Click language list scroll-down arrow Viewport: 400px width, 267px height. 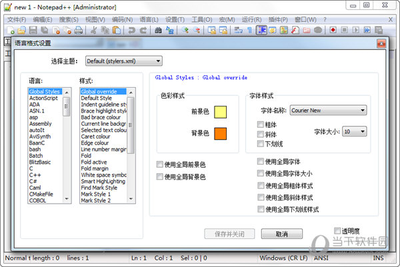[67, 198]
